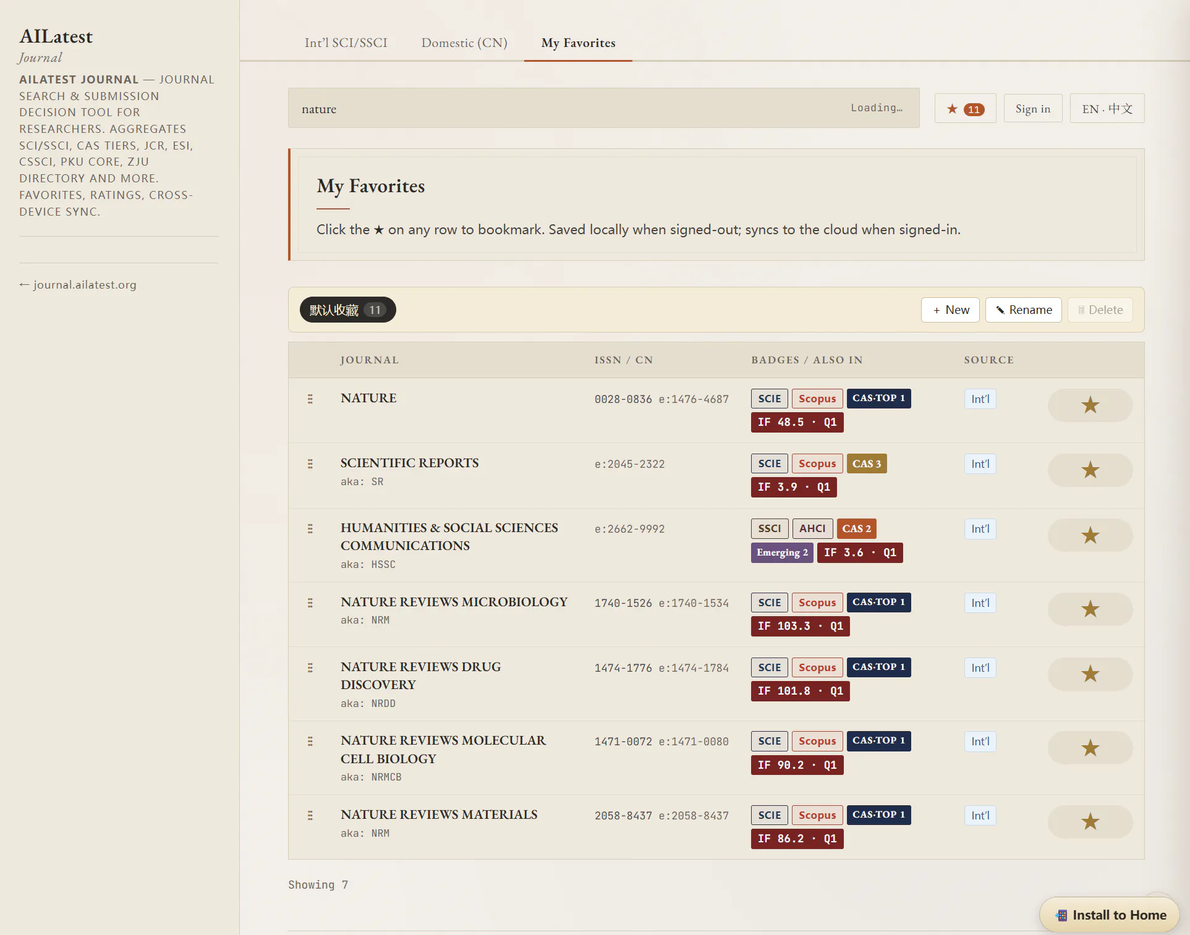Click drag handle beside NATURE REVIEWS MICROBIOLOGY

tap(310, 603)
